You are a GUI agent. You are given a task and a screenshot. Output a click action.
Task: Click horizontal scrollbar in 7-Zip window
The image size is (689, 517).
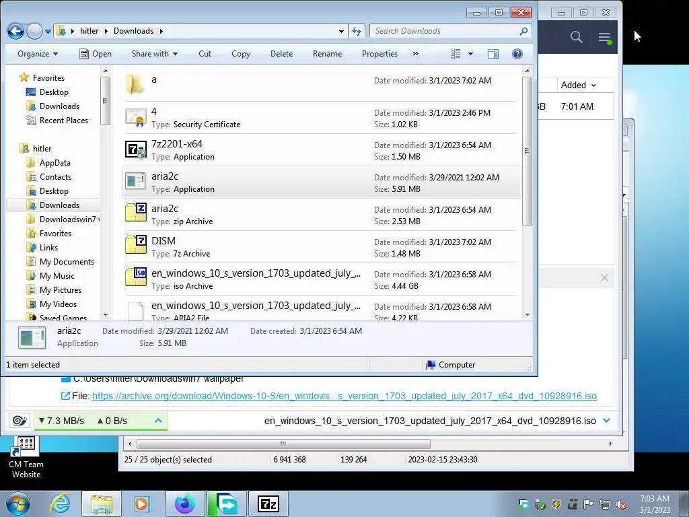[283, 444]
